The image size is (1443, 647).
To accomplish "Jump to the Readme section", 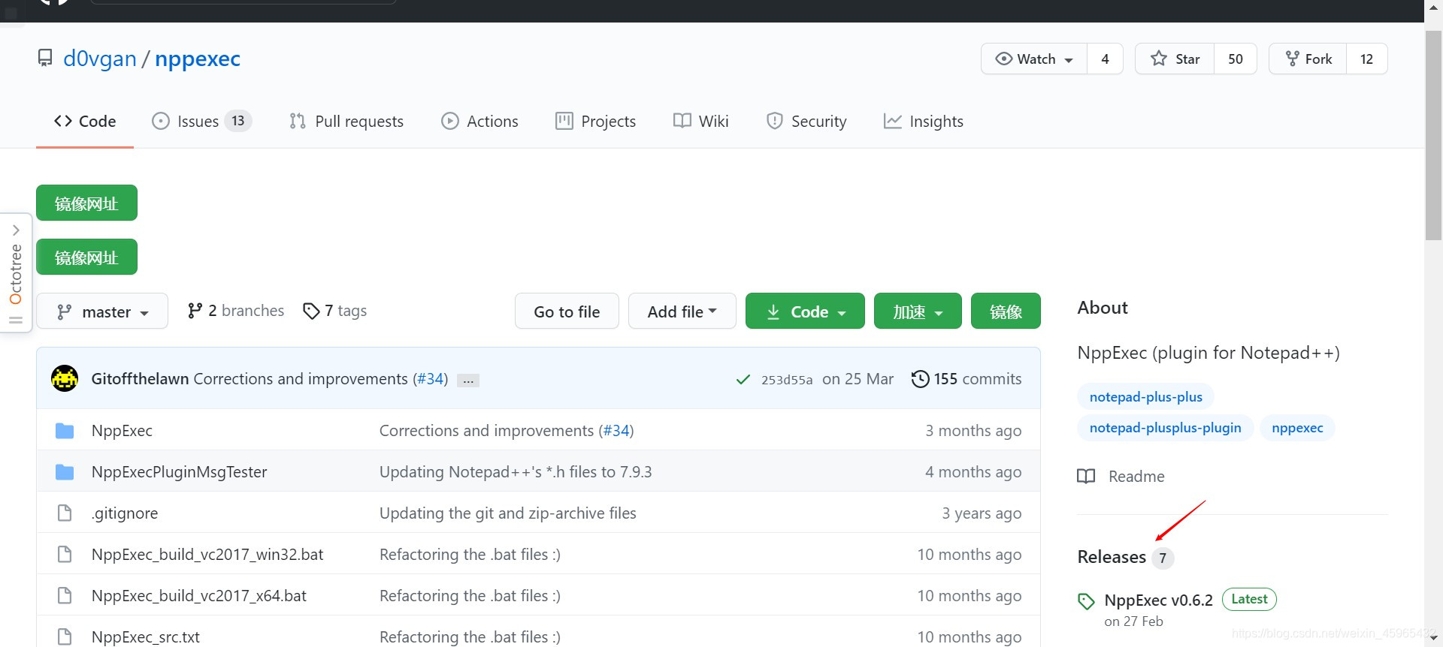I will (x=1121, y=476).
